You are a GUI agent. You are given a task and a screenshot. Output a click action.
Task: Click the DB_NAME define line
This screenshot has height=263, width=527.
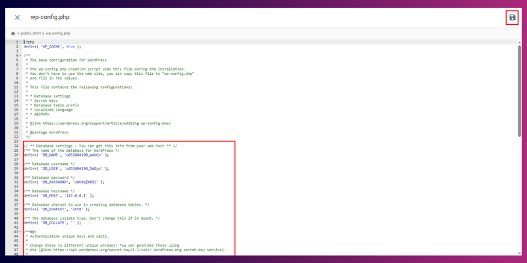click(67, 155)
